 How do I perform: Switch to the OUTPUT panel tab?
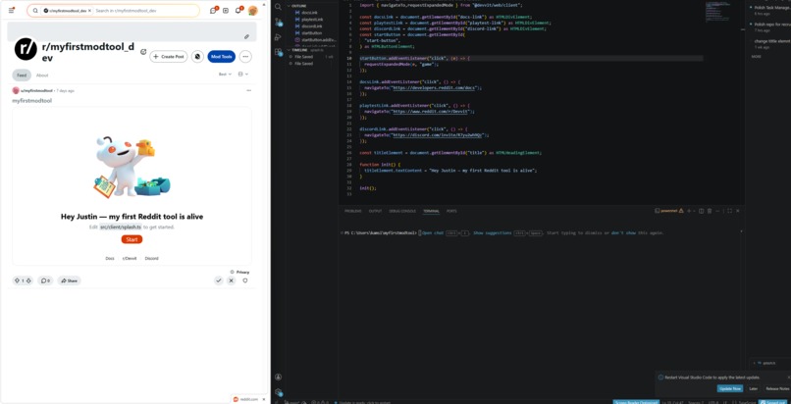375,211
